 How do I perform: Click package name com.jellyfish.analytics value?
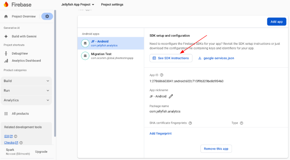[x=165, y=111]
